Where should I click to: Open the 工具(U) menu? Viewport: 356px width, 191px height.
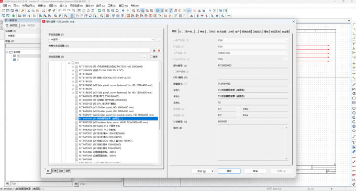(x=112, y=5)
